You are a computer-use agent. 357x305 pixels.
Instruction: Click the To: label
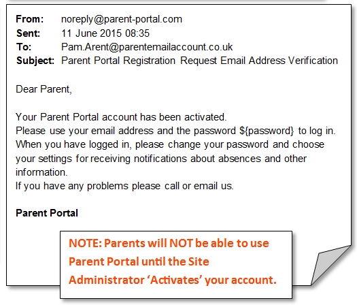(x=24, y=47)
